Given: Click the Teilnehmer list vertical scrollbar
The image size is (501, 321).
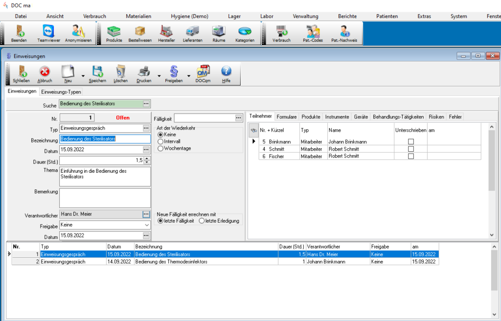Looking at the screenshot, I should coord(492,181).
